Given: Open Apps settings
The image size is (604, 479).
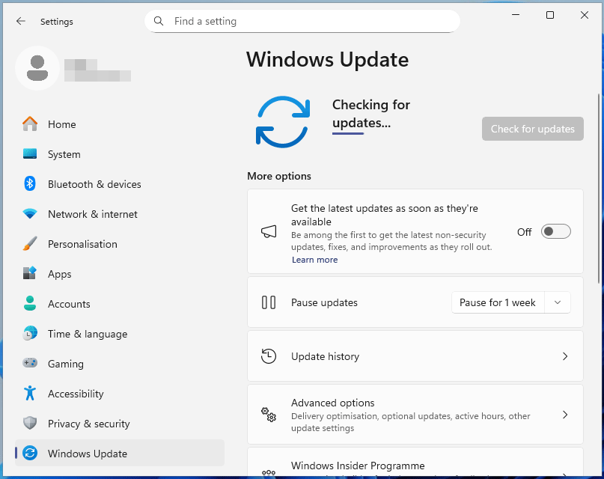Looking at the screenshot, I should [x=120, y=273].
